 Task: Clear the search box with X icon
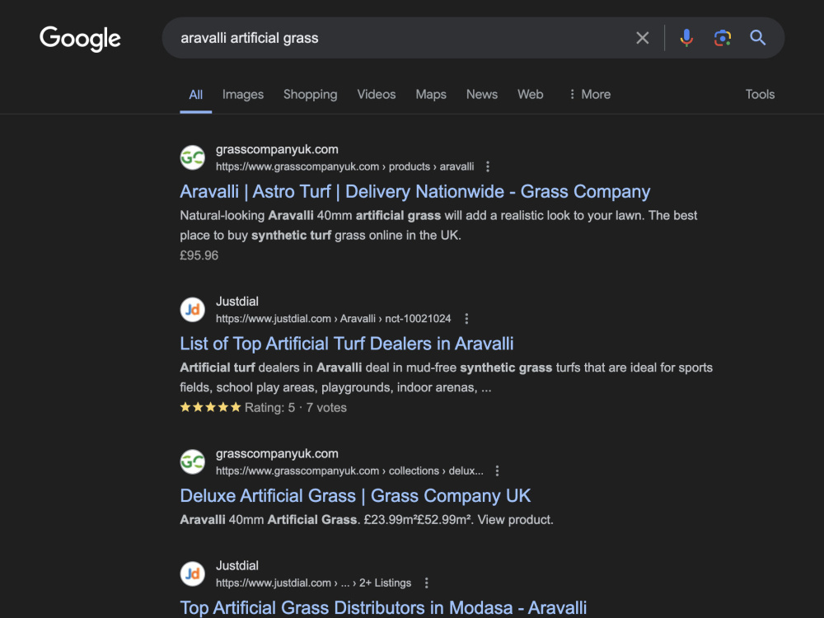[x=642, y=38]
